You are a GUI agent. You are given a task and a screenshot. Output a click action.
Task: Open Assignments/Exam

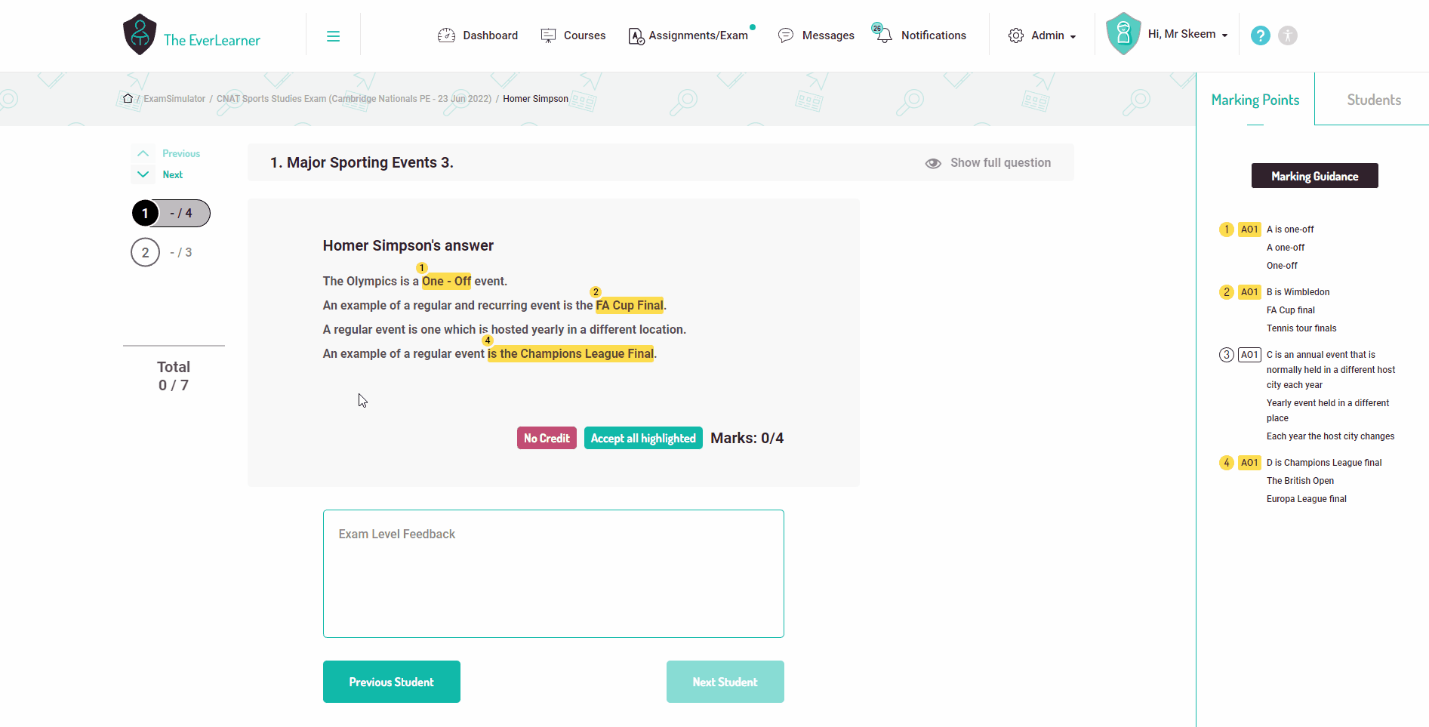[x=698, y=35]
